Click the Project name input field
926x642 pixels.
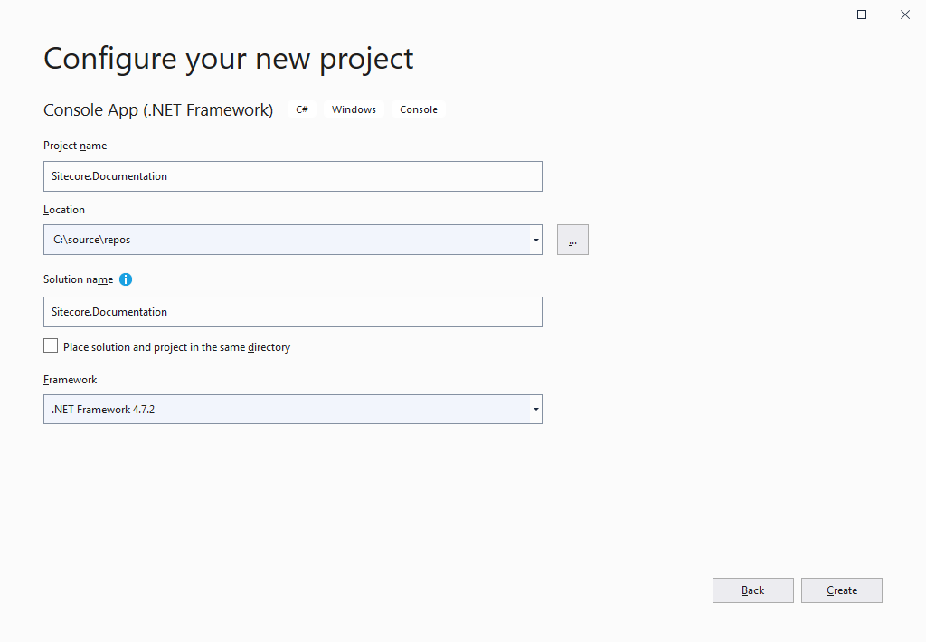(x=292, y=176)
